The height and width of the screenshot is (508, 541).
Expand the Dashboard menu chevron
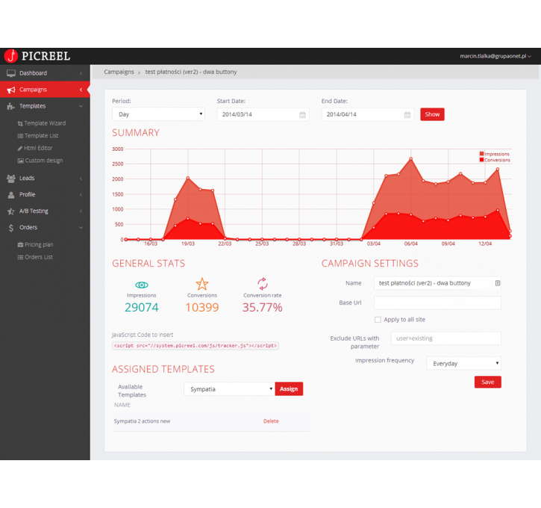point(81,73)
